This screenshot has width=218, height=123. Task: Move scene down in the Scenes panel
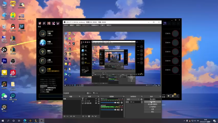pos(74,116)
